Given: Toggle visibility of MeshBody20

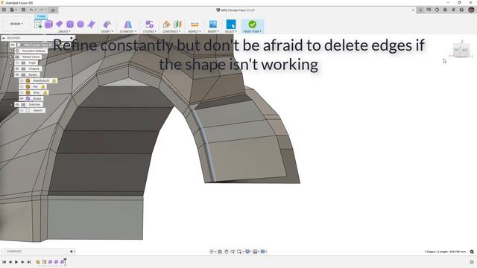Looking at the screenshot, I should tap(22, 80).
